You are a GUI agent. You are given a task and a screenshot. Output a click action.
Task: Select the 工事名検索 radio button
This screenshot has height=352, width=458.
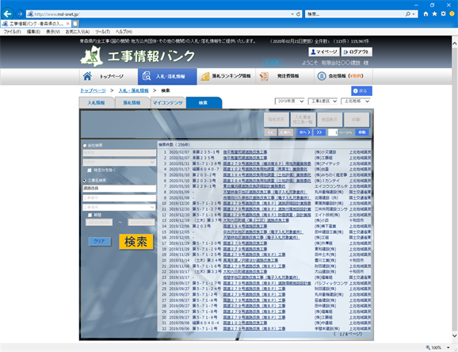click(x=85, y=181)
